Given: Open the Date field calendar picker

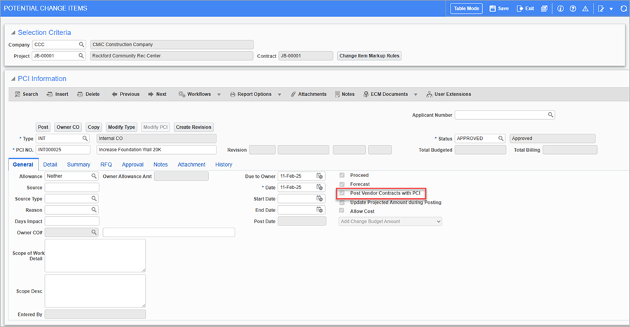Looking at the screenshot, I should (320, 188).
